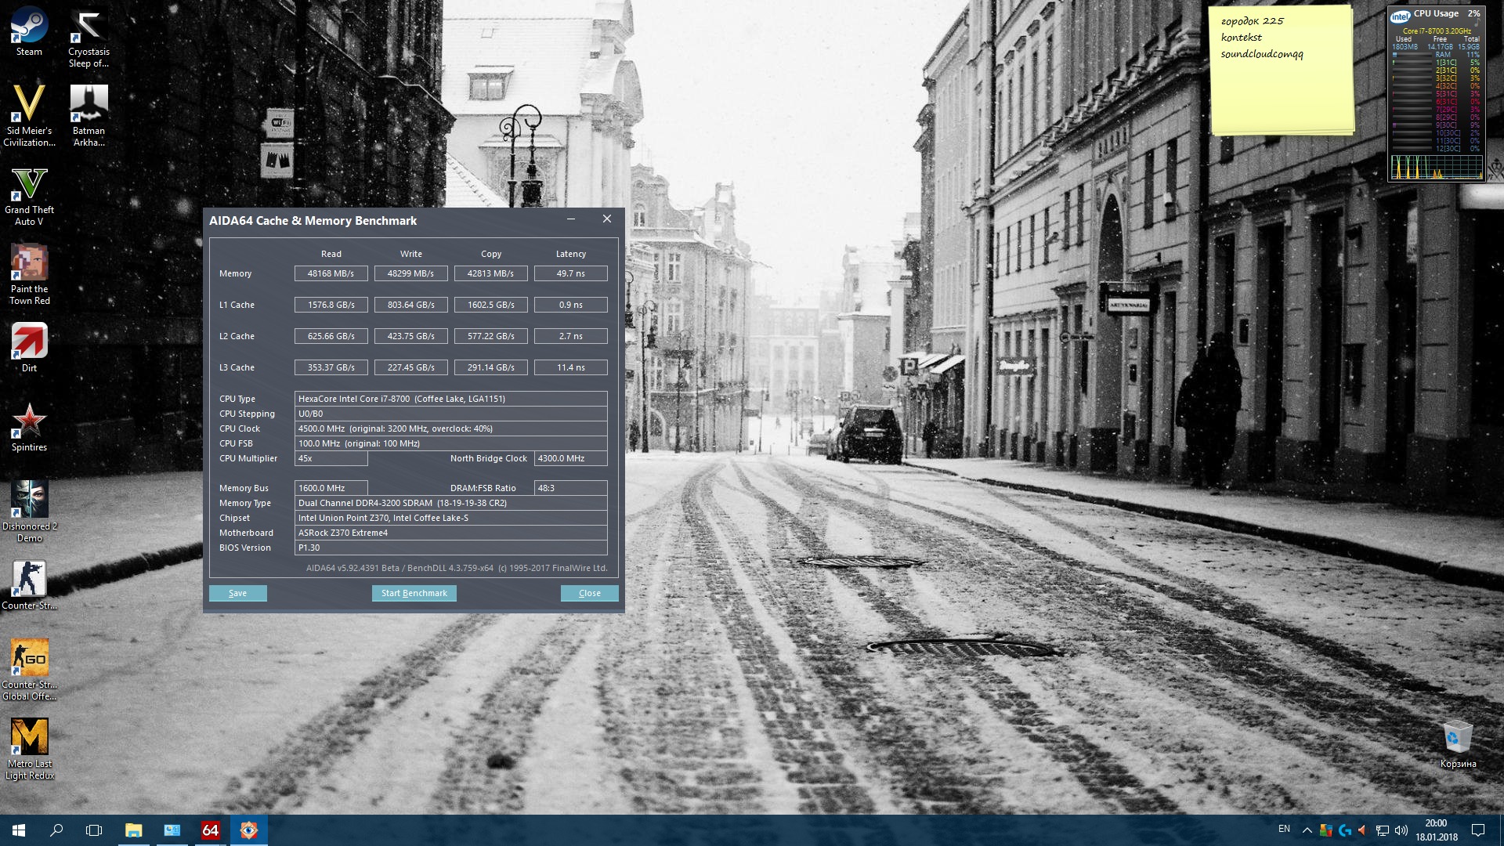Image resolution: width=1504 pixels, height=846 pixels.
Task: Open the Task View button
Action: click(94, 830)
